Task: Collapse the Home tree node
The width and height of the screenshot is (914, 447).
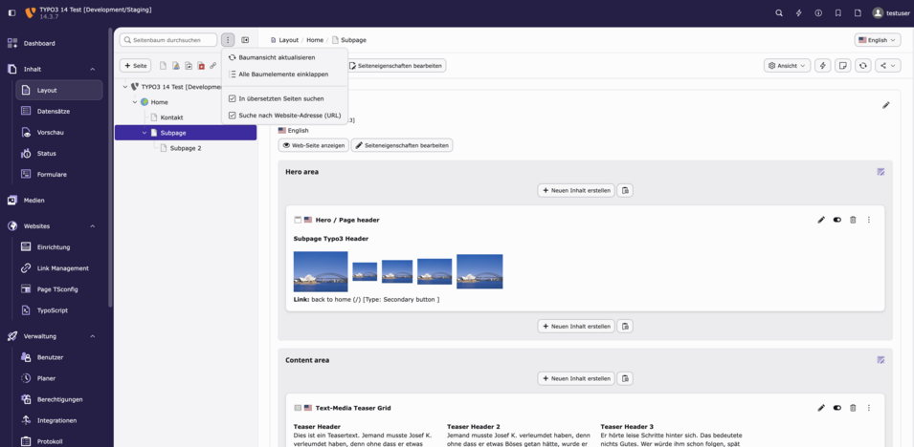Action: click(135, 102)
